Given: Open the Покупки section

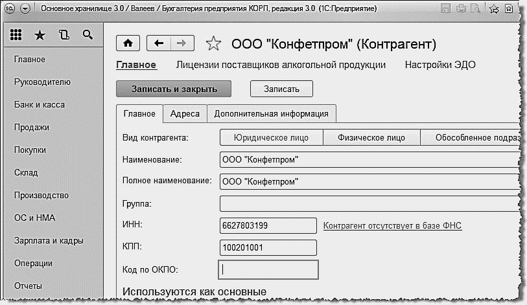Looking at the screenshot, I should tap(30, 150).
